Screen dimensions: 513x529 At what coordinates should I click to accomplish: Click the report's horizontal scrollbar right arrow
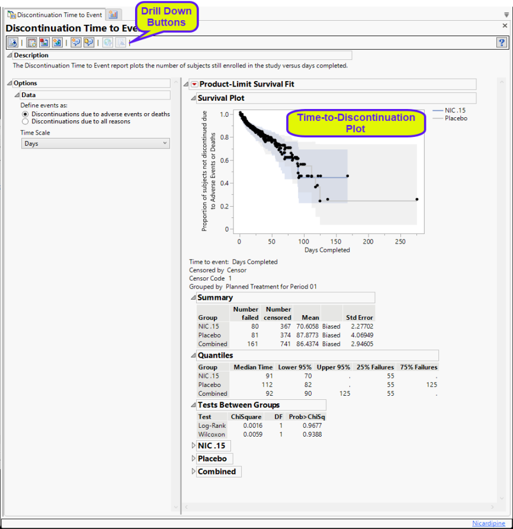492,506
